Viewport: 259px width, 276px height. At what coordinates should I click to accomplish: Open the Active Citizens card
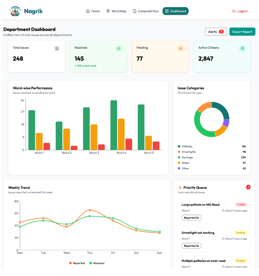pos(222,56)
